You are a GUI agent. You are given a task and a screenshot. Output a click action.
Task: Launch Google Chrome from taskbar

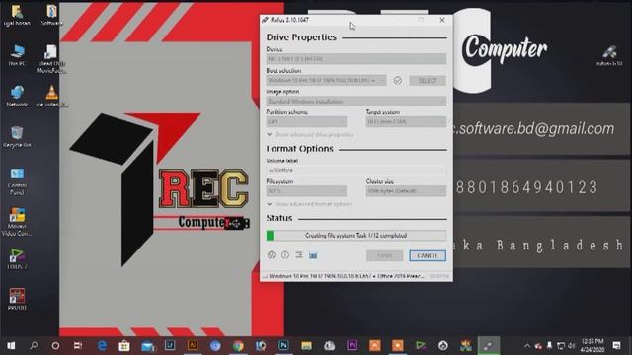(x=238, y=345)
